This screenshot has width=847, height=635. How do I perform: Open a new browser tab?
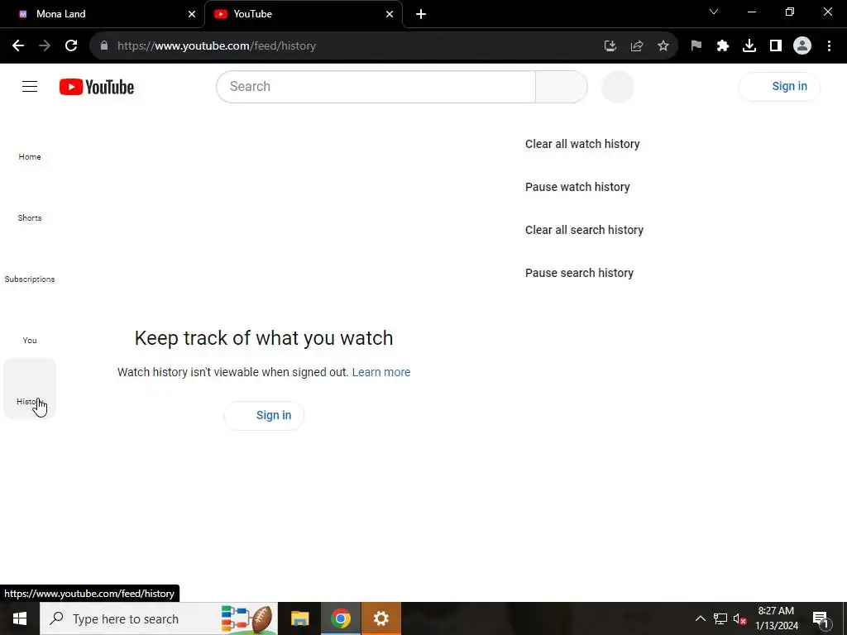point(421,14)
